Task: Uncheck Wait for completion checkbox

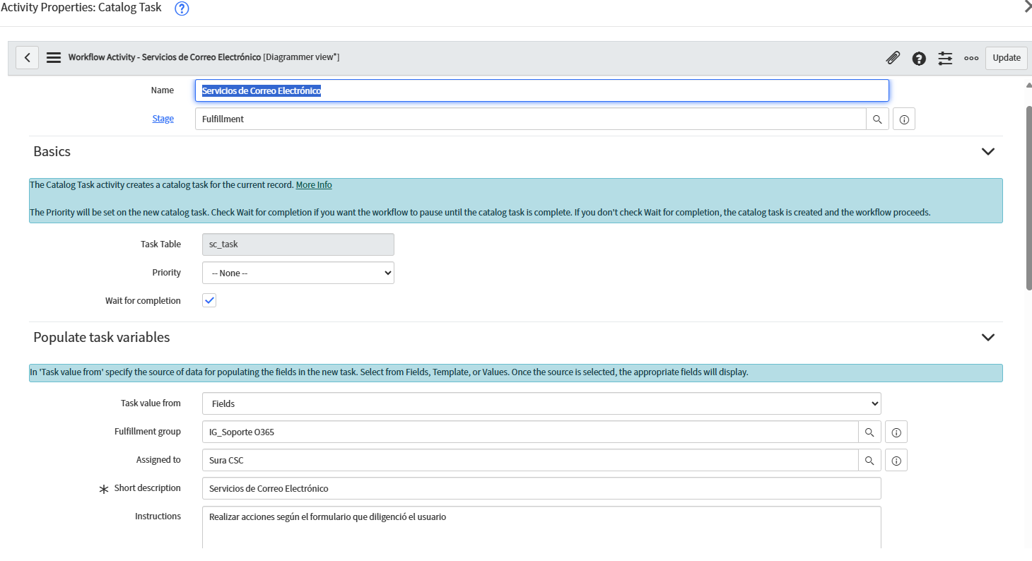Action: coord(209,301)
